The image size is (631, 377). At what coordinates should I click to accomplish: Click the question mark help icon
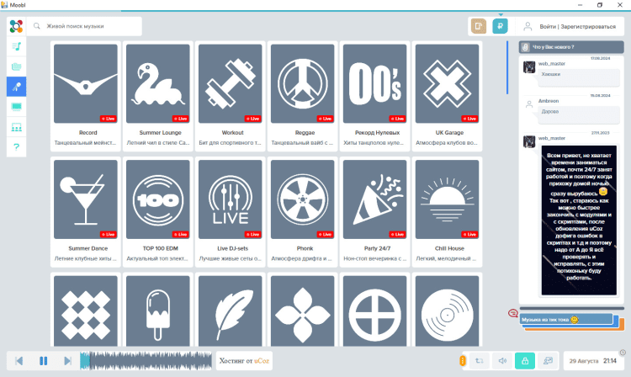coord(16,147)
